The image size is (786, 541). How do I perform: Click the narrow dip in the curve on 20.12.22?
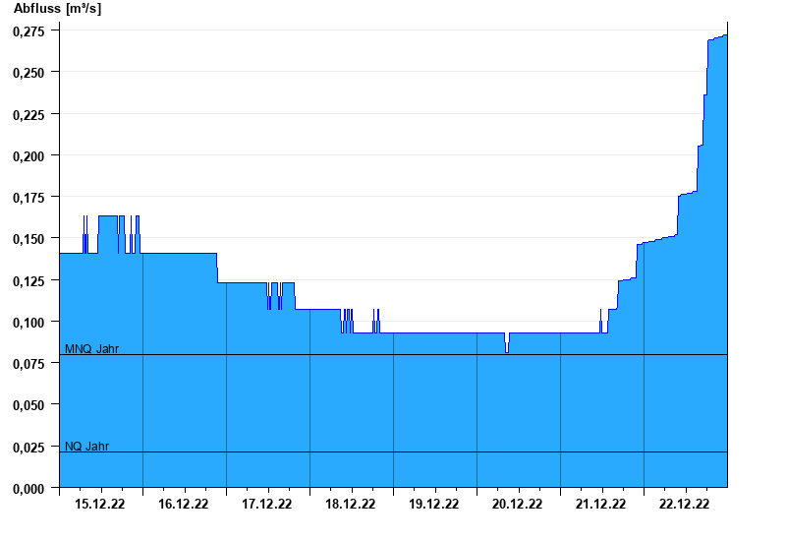coord(507,344)
